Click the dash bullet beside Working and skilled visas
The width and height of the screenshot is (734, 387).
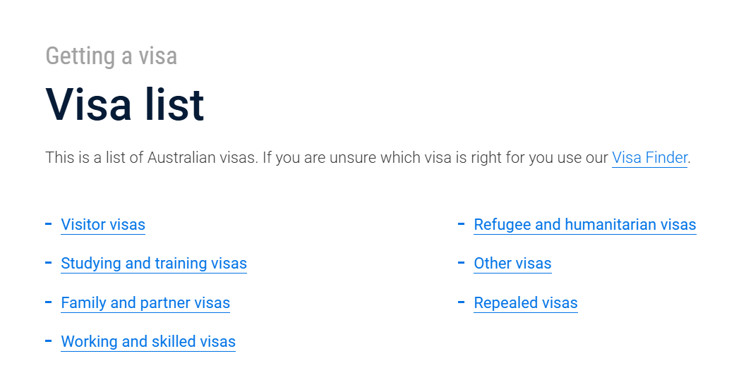point(48,341)
